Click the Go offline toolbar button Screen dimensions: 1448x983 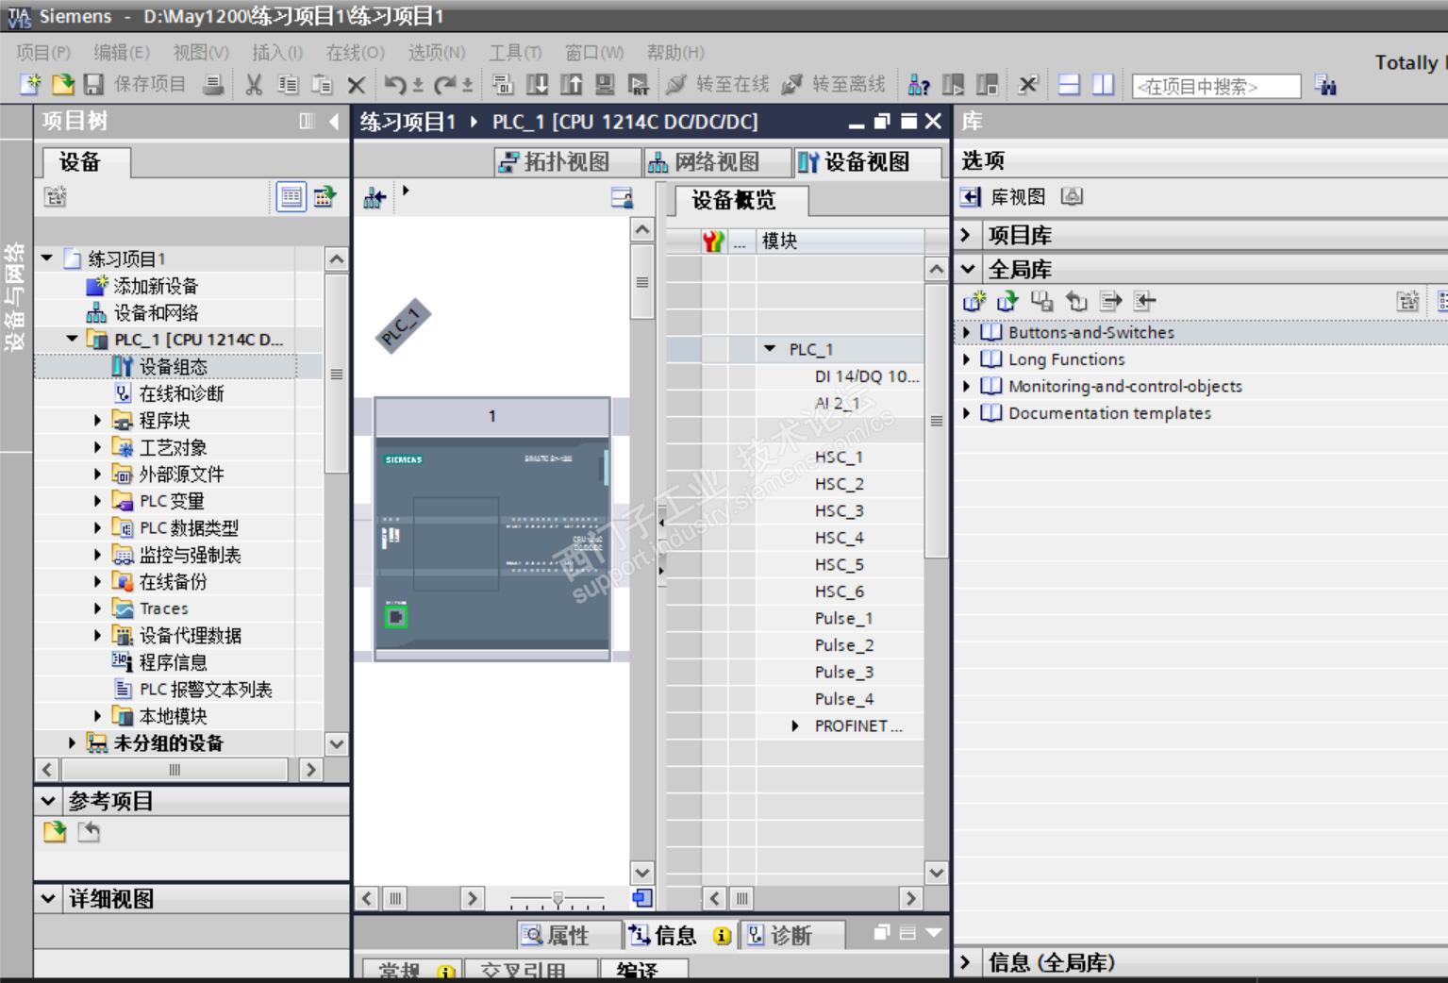point(834,85)
